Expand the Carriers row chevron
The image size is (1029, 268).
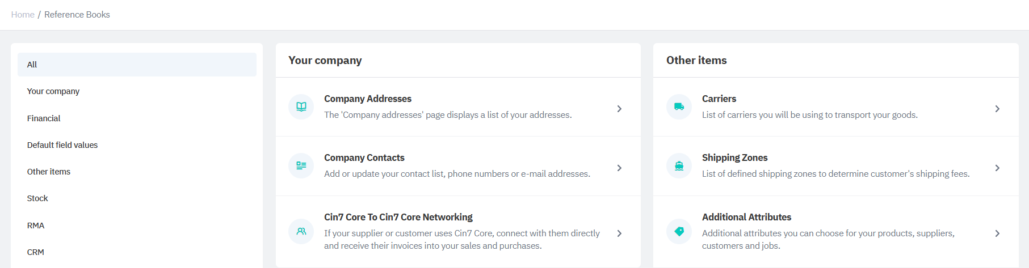point(997,109)
